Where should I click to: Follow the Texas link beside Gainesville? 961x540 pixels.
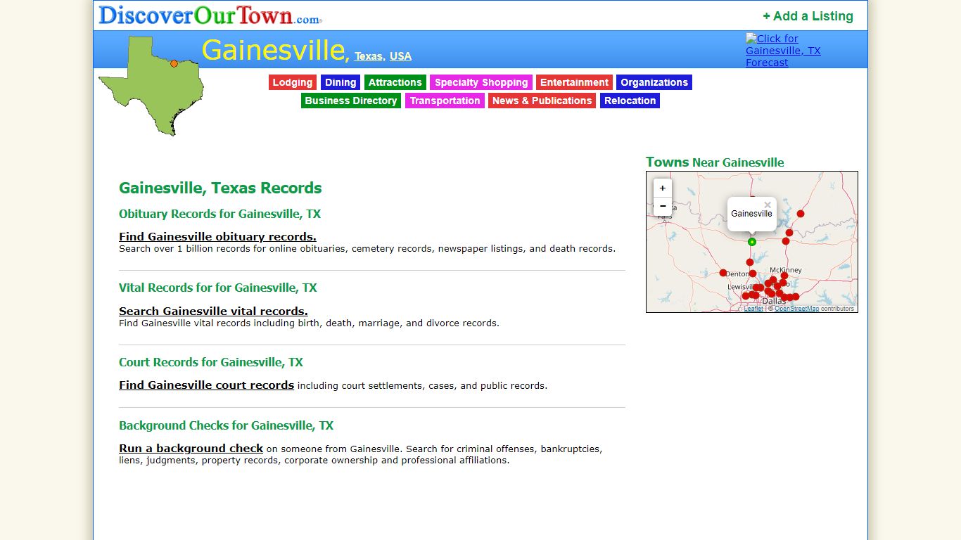tap(369, 56)
